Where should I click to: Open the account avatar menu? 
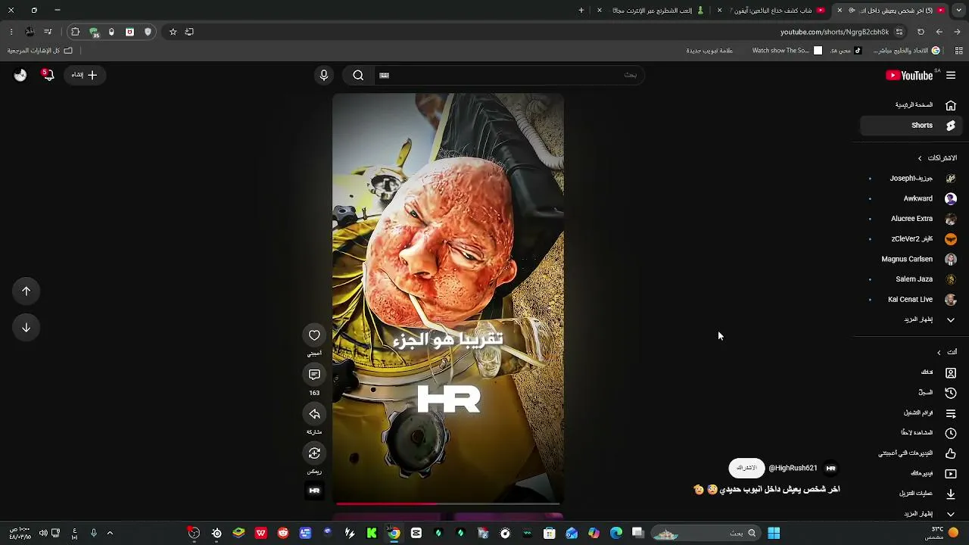[20, 75]
